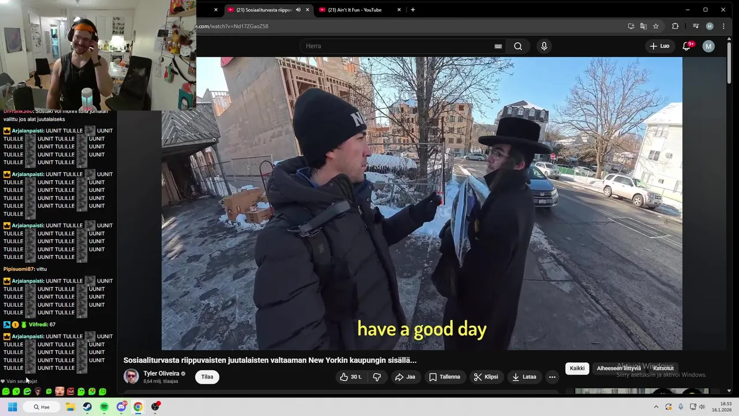Open OBS Studio from the taskbar

click(x=155, y=407)
